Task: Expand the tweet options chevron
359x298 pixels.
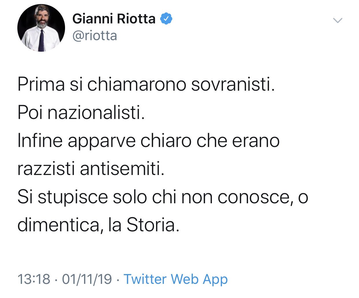Action: click(x=338, y=20)
